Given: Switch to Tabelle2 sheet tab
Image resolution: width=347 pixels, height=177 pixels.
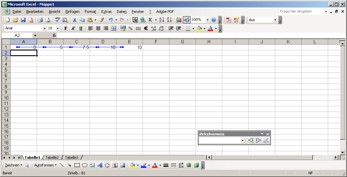Looking at the screenshot, I should pos(52,158).
